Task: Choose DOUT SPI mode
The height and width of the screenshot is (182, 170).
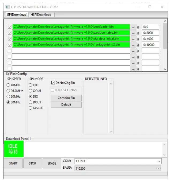Action: pos(35,102)
